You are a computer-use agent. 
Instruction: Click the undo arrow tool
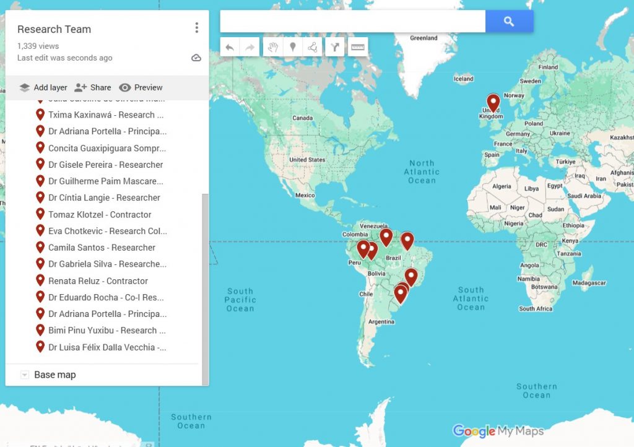pyautogui.click(x=230, y=47)
